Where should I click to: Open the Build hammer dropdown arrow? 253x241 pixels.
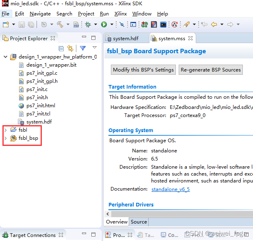[68, 24]
